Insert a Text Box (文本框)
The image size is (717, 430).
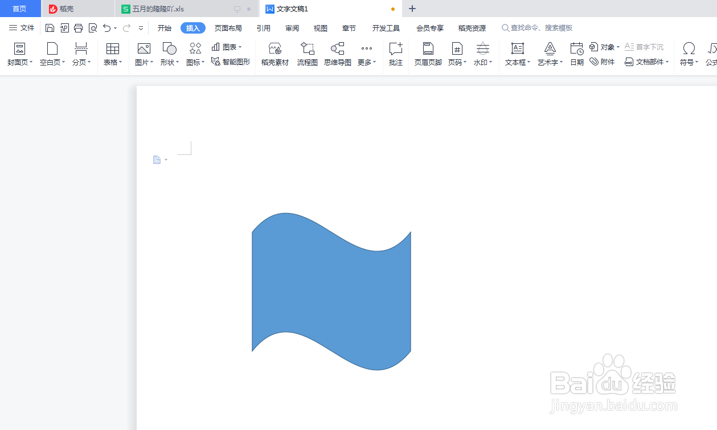point(518,55)
